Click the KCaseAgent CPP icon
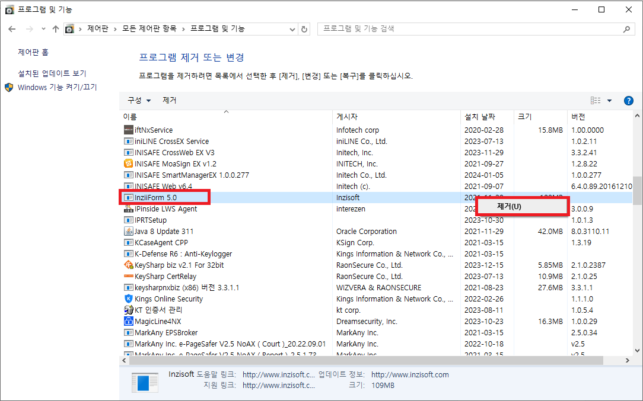Image resolution: width=643 pixels, height=401 pixels. 128,242
